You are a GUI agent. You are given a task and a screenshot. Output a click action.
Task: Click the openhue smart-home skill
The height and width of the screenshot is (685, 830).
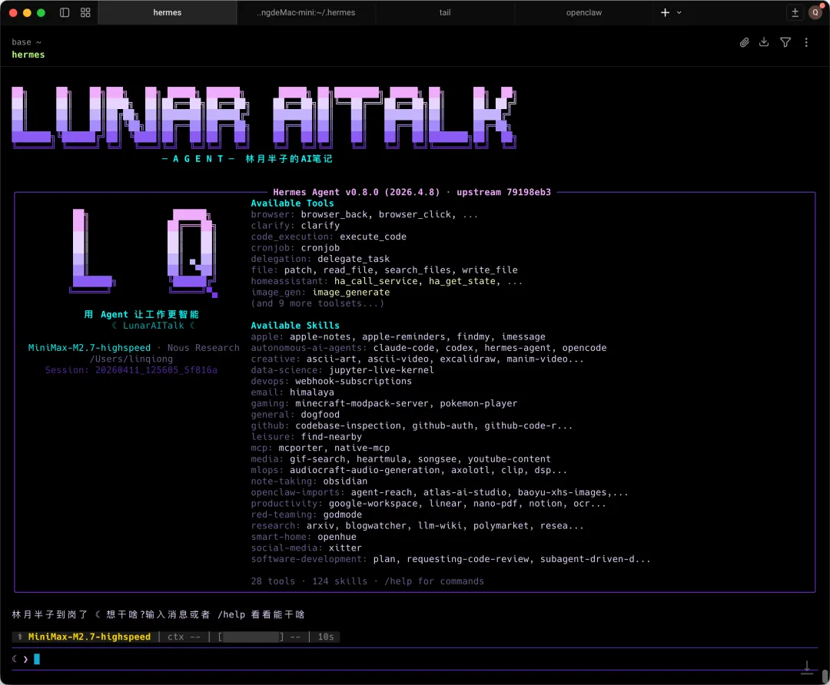pyautogui.click(x=337, y=536)
